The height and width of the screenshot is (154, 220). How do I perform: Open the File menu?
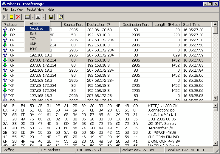pyautogui.click(x=5, y=10)
